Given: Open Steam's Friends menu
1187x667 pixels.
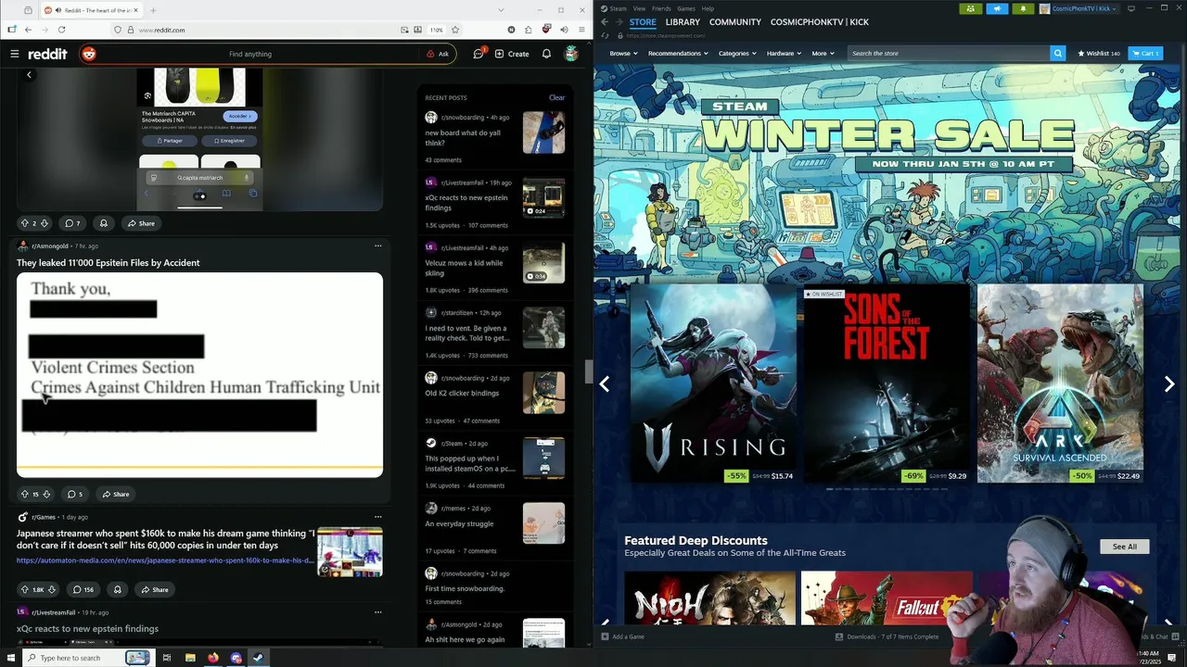Looking at the screenshot, I should click(x=661, y=8).
